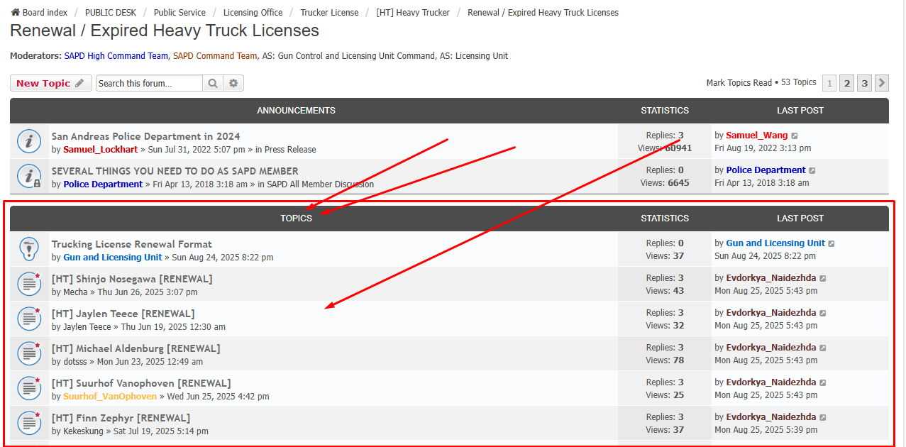Open [HT] Jaylen Teece [RENEWAL] topic
The width and height of the screenshot is (906, 447).
click(x=123, y=314)
